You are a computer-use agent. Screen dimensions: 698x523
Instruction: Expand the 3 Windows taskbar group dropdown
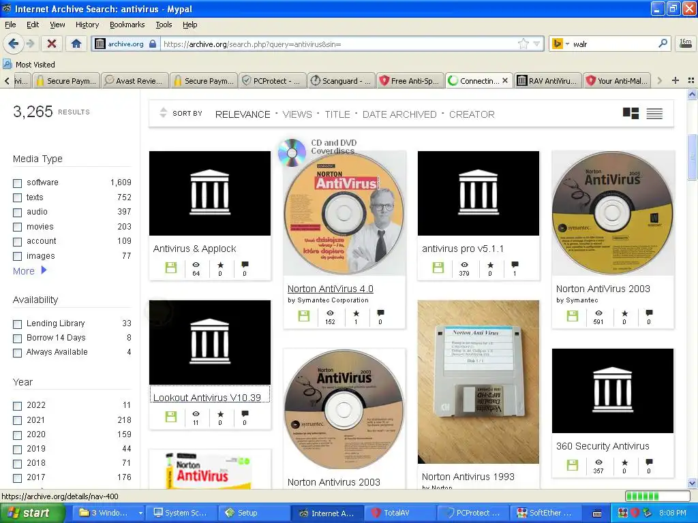tap(140, 513)
